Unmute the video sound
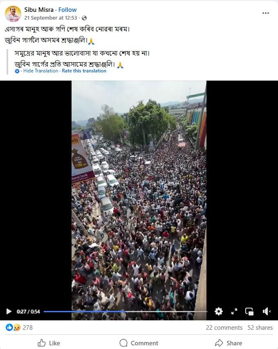 pyautogui.click(x=267, y=311)
